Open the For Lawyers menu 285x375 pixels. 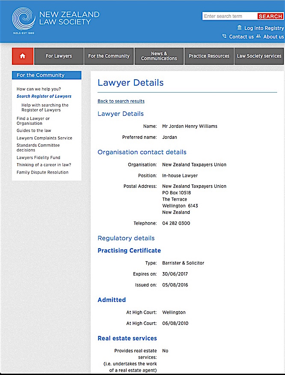[59, 56]
